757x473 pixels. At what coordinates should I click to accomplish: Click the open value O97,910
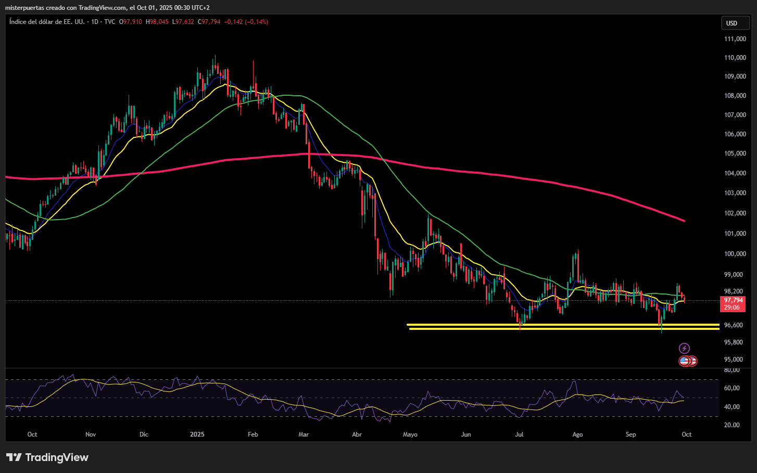point(131,22)
